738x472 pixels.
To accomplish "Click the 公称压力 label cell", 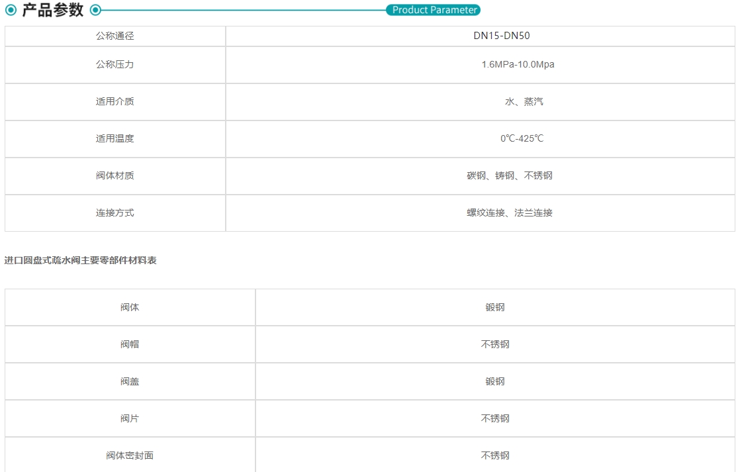I will 115,64.
